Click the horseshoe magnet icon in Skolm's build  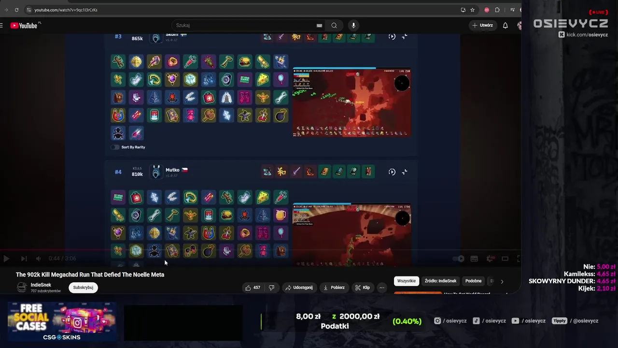(x=118, y=115)
